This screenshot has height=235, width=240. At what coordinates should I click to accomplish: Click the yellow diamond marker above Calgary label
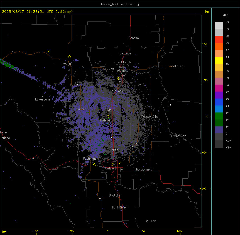tap(113, 164)
